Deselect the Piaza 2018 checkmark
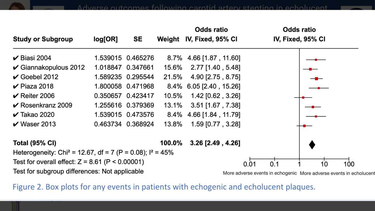The width and height of the screenshot is (375, 211). pyautogui.click(x=16, y=86)
